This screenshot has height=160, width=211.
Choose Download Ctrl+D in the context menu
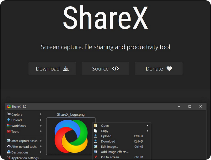(122, 141)
